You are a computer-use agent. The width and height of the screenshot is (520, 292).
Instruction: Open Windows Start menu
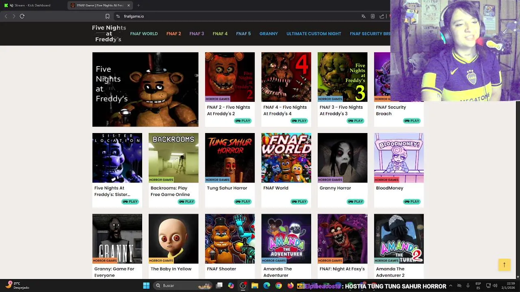(x=146, y=286)
